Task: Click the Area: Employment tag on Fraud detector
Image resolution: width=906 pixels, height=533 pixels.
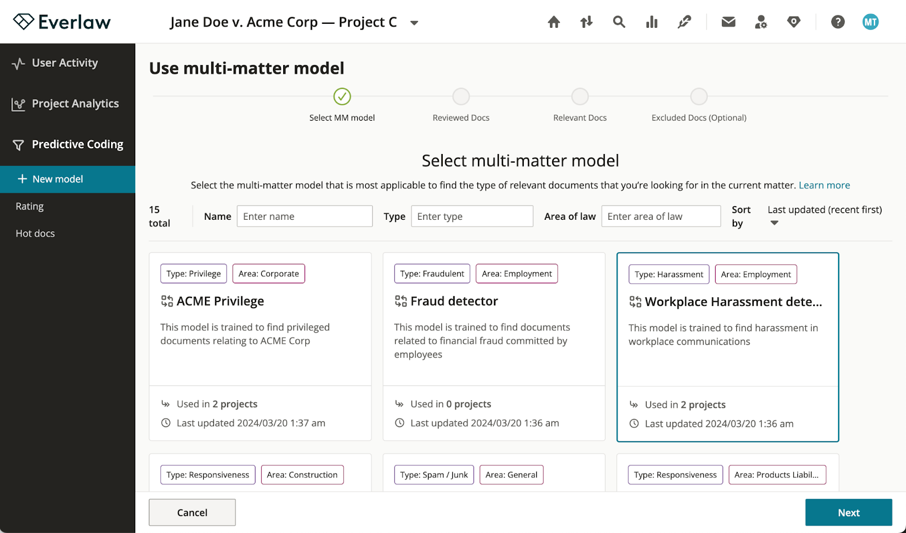Action: coord(517,274)
